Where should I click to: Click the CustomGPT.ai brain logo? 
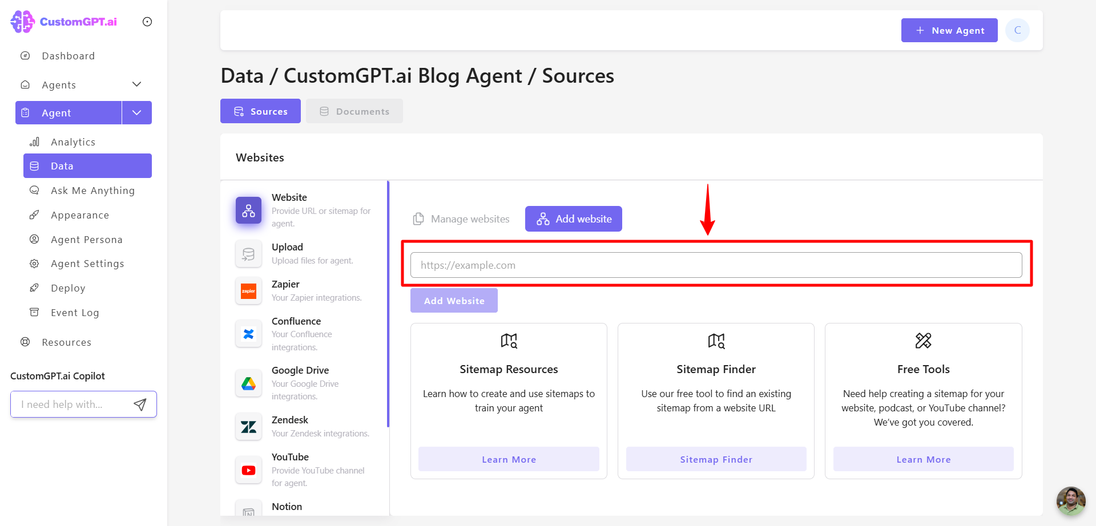22,22
